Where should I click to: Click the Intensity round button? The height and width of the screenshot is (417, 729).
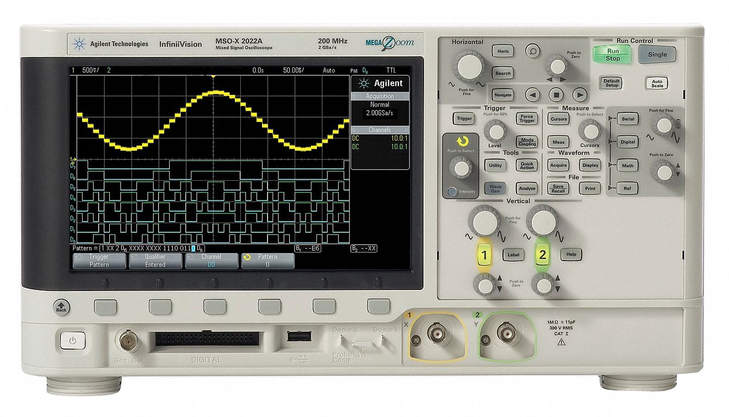tap(452, 192)
